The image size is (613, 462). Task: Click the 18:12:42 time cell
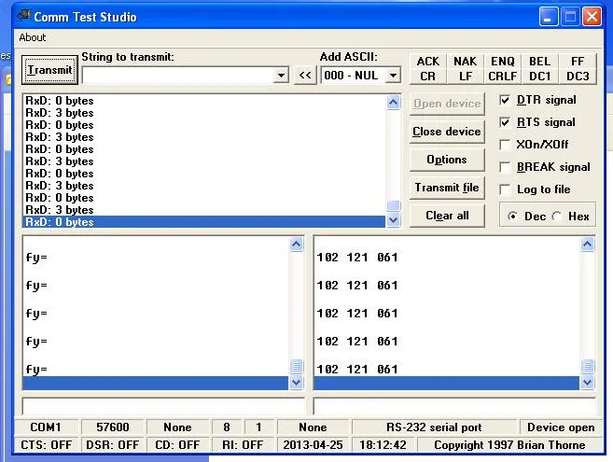[383, 445]
